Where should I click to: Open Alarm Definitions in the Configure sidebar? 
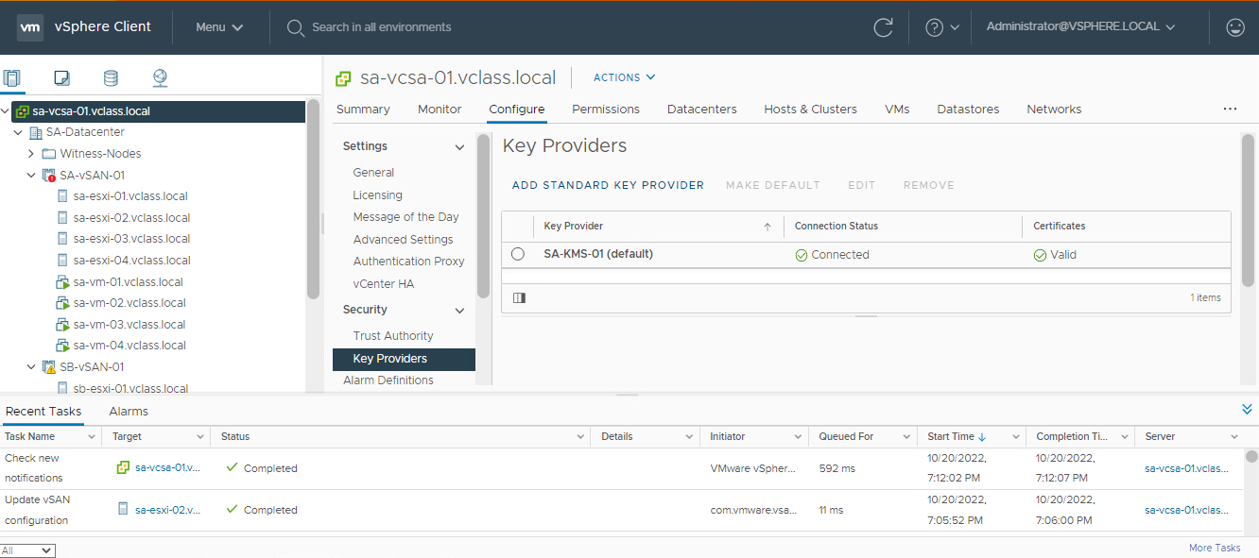pyautogui.click(x=388, y=380)
